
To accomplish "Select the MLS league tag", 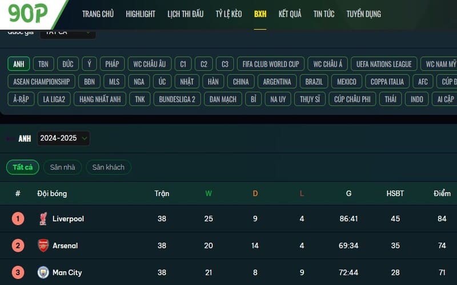I will pyautogui.click(x=114, y=82).
